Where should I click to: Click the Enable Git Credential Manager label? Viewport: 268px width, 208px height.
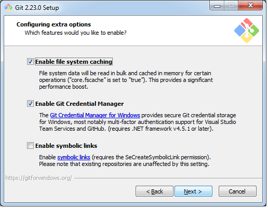click(x=79, y=104)
